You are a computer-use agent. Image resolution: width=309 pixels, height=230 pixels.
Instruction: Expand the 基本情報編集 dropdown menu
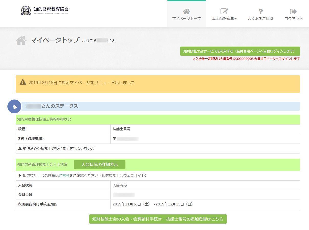click(x=224, y=19)
